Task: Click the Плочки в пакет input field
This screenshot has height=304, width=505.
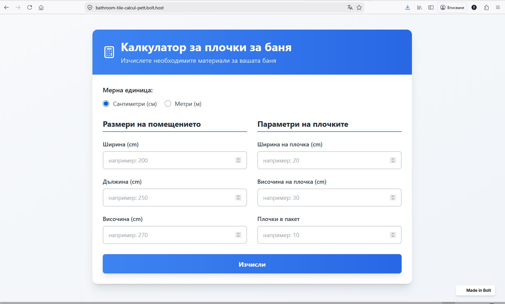Action: coord(329,235)
